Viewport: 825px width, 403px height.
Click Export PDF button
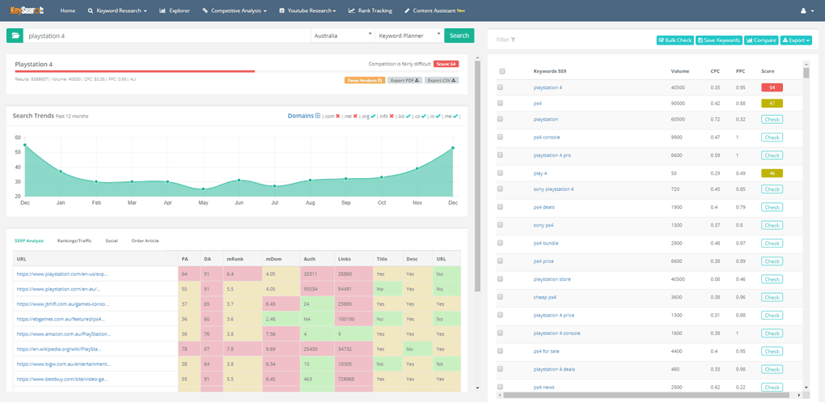point(404,80)
